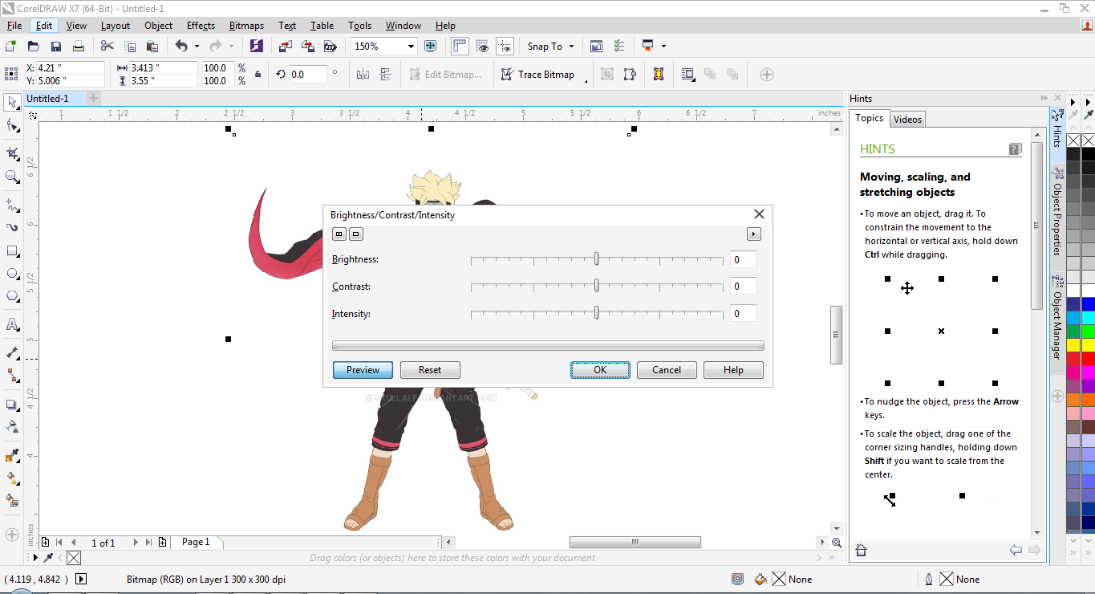Image resolution: width=1095 pixels, height=594 pixels.
Task: Select the Ellipse tool
Action: [12, 274]
